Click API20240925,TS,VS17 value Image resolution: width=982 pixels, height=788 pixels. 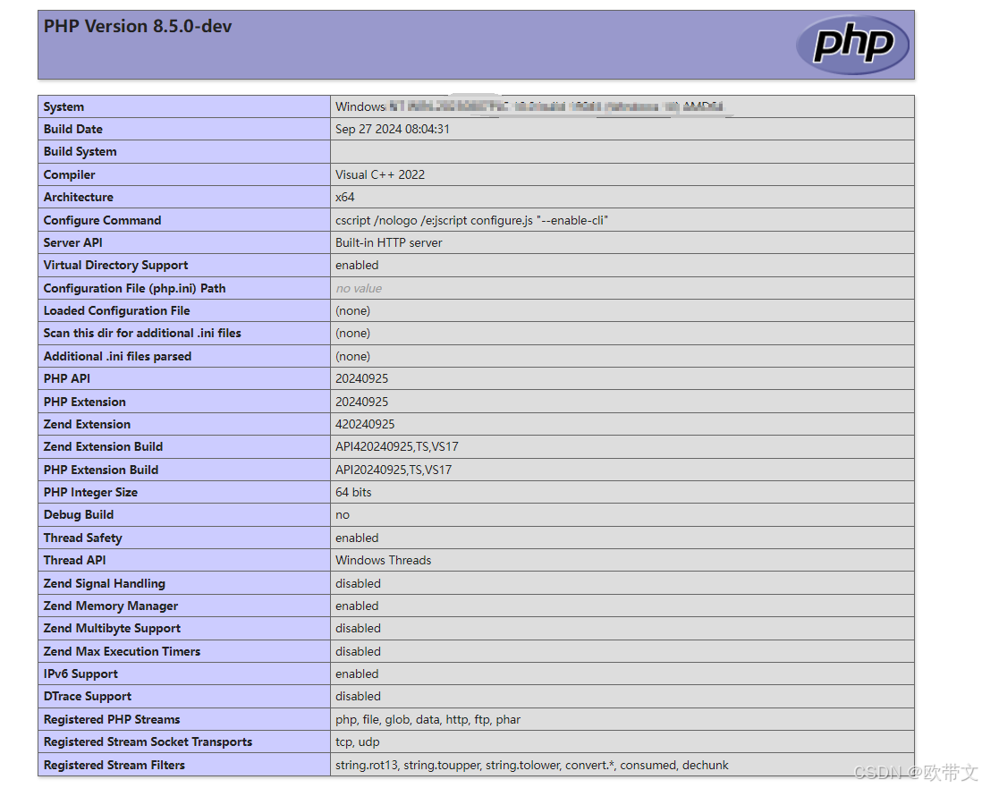coord(394,470)
